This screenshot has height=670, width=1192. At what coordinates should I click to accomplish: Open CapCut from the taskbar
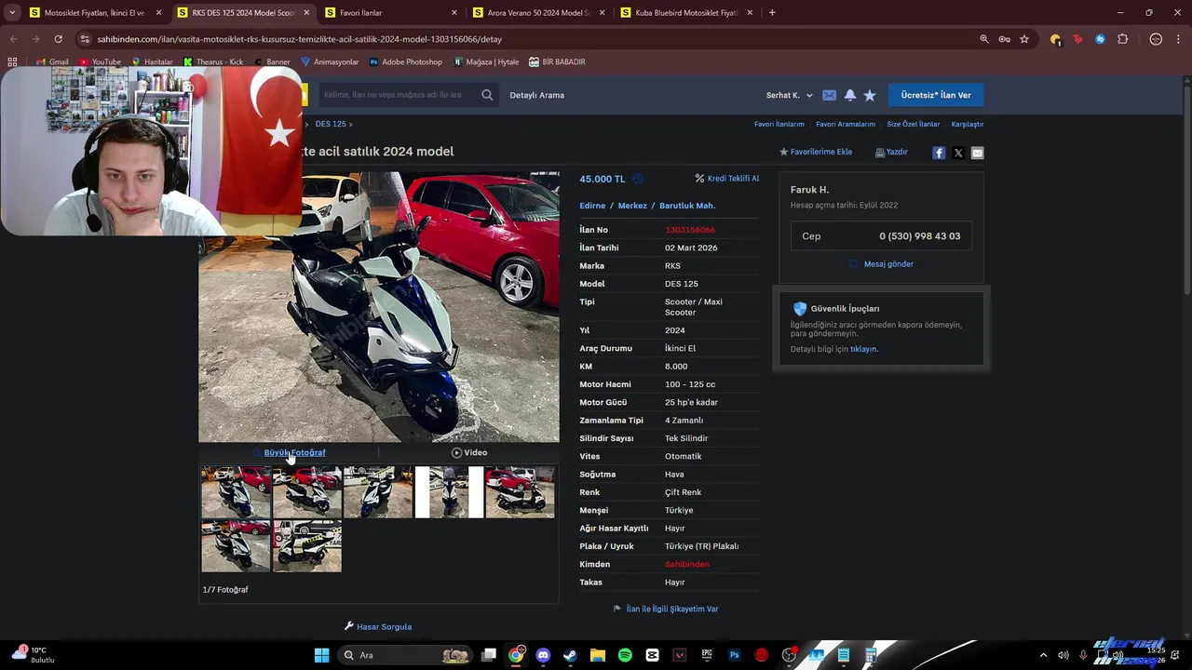pyautogui.click(x=652, y=655)
